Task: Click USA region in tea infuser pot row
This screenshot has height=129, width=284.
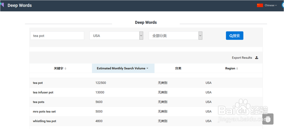Action: (208, 93)
